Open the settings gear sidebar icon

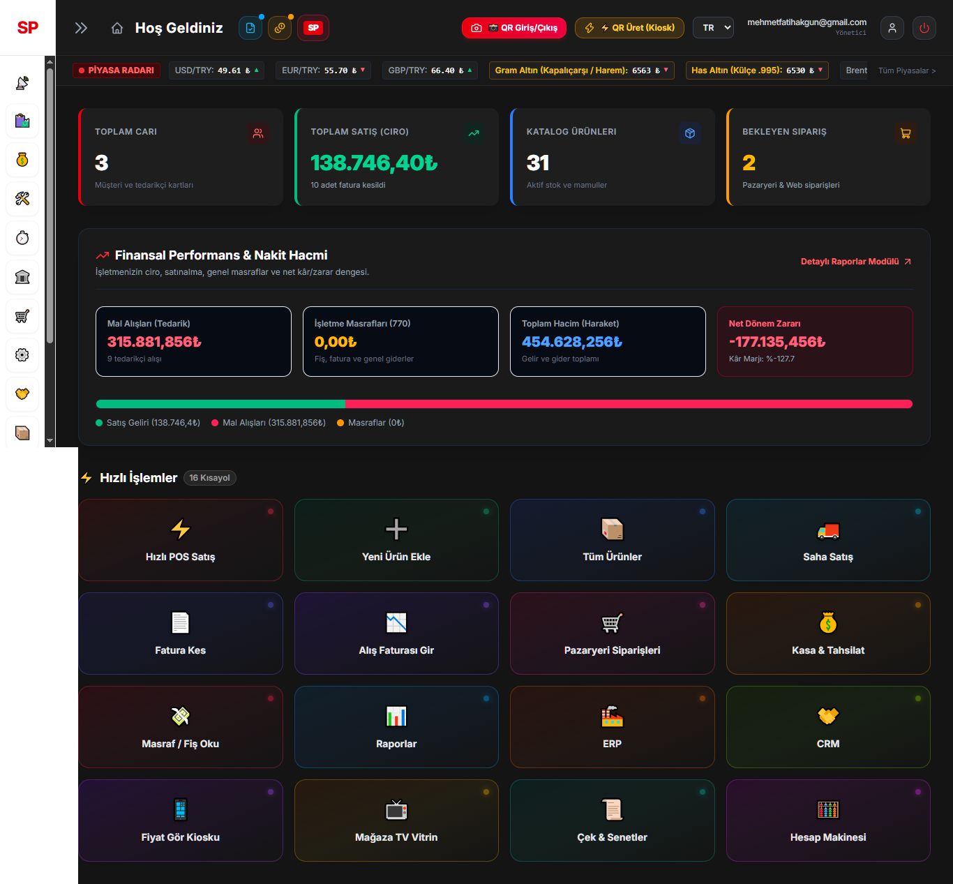pos(22,355)
